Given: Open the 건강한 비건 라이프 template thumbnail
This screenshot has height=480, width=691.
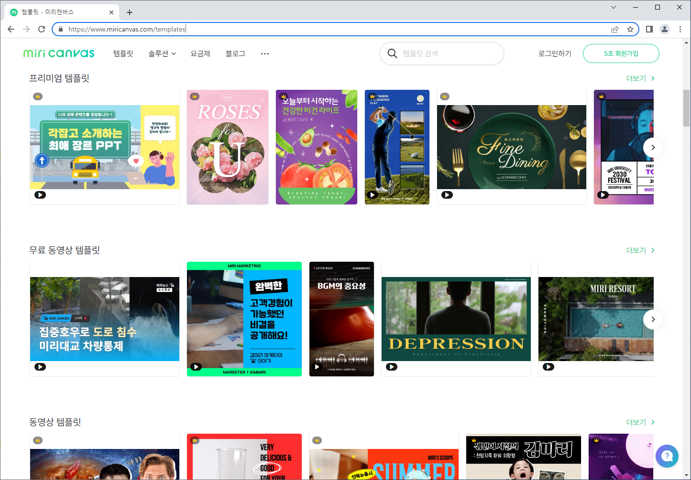Looking at the screenshot, I should 317,147.
